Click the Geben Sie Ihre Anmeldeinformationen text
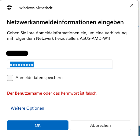140x136 pixels. (x=67, y=33)
